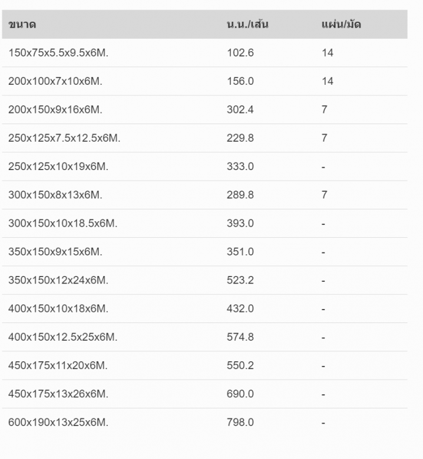This screenshot has height=459, width=423.
Task: Select the 150x75x5.5x9.5x6M. size cell
Action: 58,53
